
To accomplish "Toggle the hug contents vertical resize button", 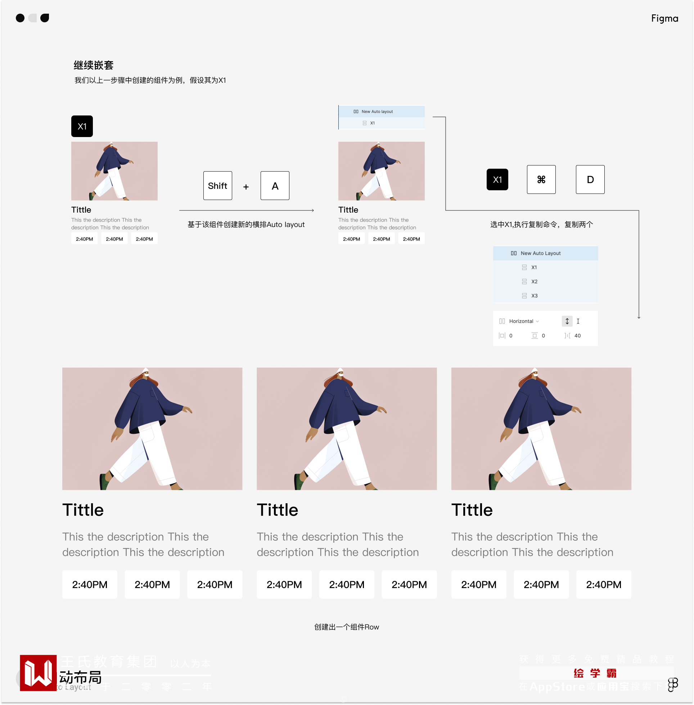I will click(567, 321).
